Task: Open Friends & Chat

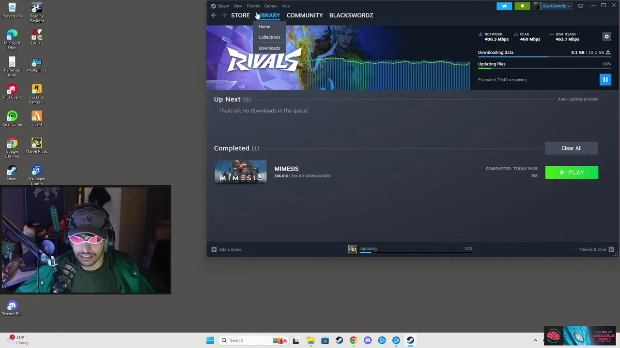Action: (x=596, y=249)
